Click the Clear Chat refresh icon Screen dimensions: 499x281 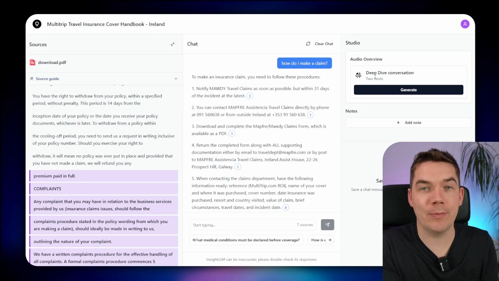coord(308,44)
